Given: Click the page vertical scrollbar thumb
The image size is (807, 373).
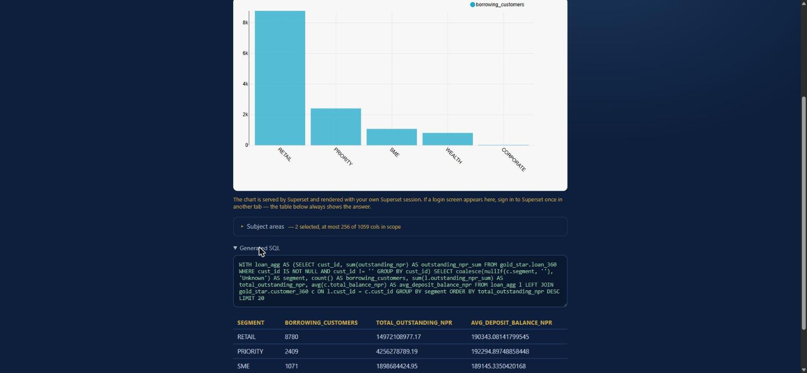Looking at the screenshot, I should tap(804, 213).
